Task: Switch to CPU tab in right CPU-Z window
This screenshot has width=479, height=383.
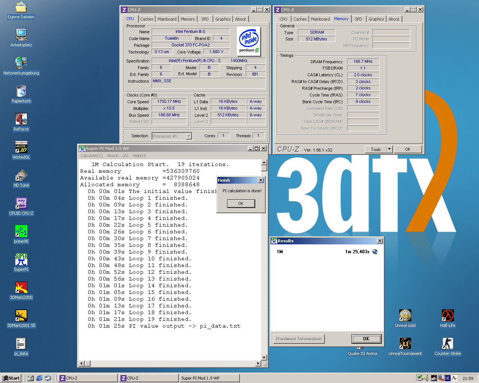Action: pos(284,19)
